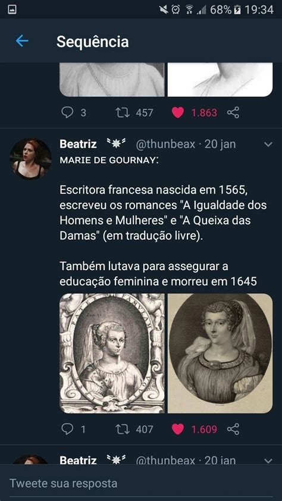The height and width of the screenshot is (501, 282).
Task: Unlike the tweet with 1.863 likes
Action: tap(177, 112)
